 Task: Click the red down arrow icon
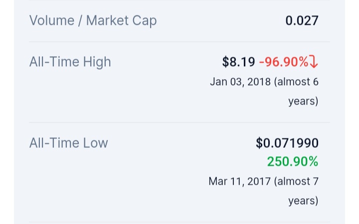coord(314,62)
